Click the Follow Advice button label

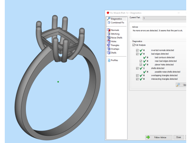160,137
